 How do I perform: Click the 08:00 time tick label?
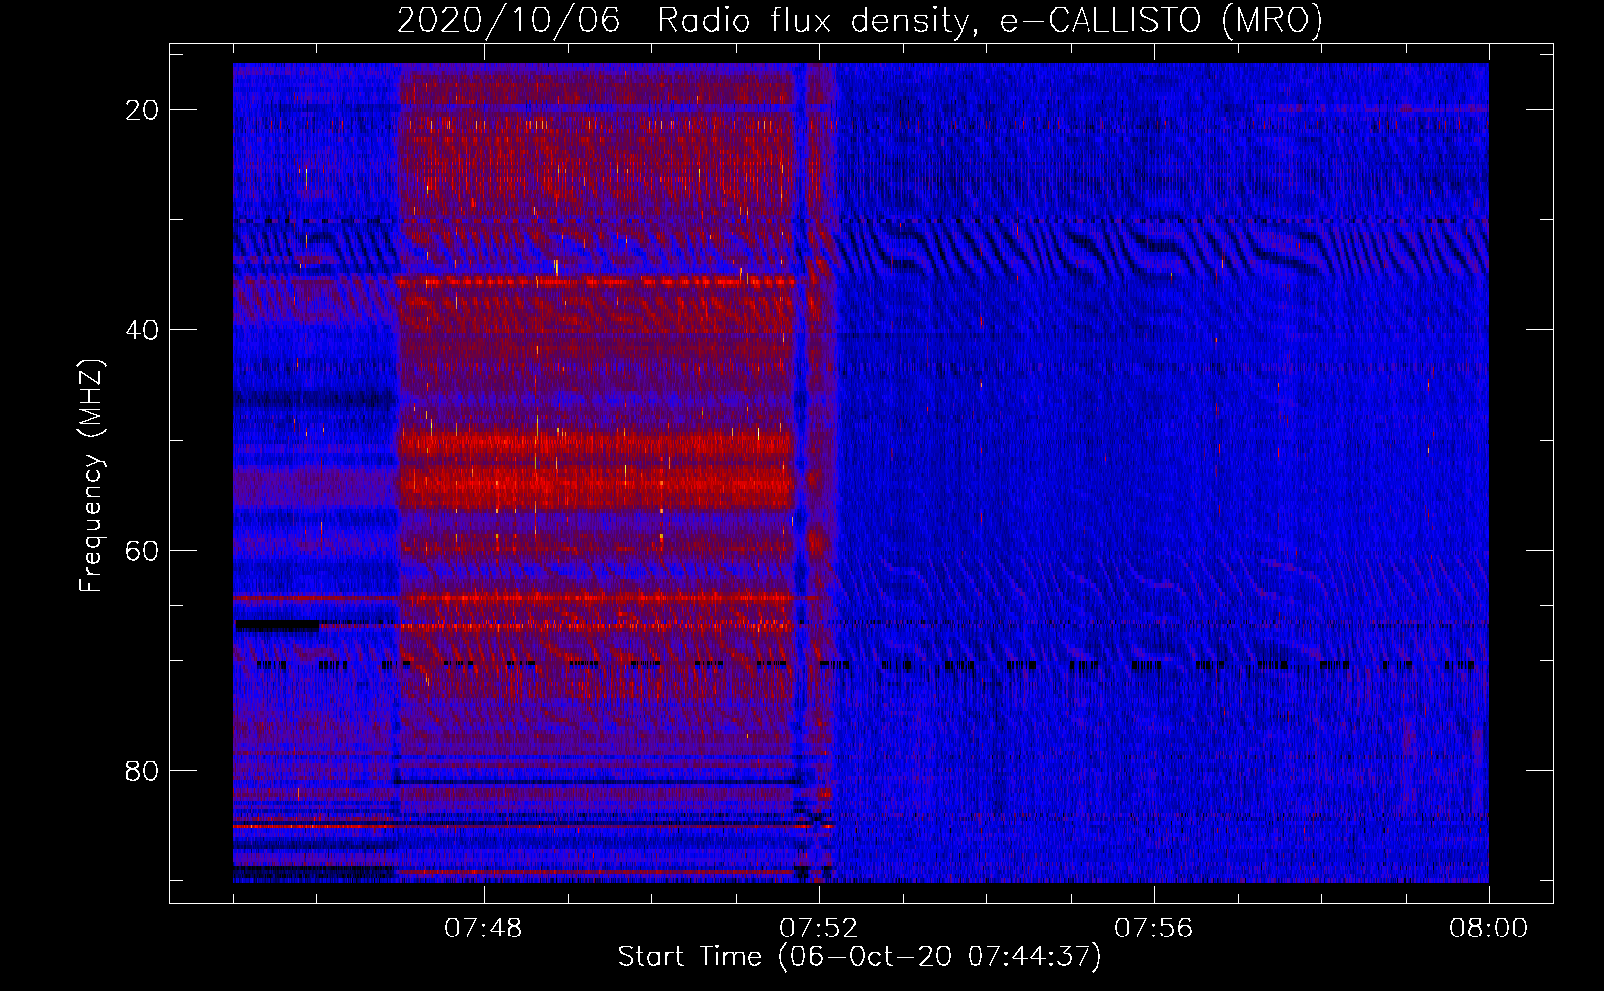click(x=1489, y=929)
